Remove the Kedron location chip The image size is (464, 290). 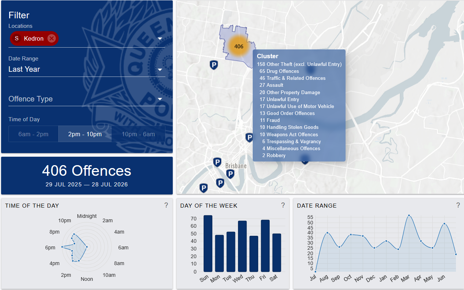51,38
